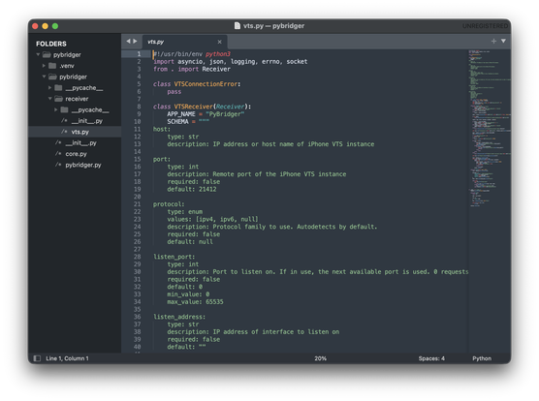Click the document icon in title bar
The width and height of the screenshot is (539, 401).
coord(238,26)
